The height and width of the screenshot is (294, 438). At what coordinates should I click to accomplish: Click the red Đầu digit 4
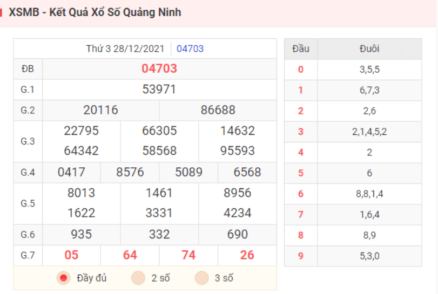(x=301, y=152)
